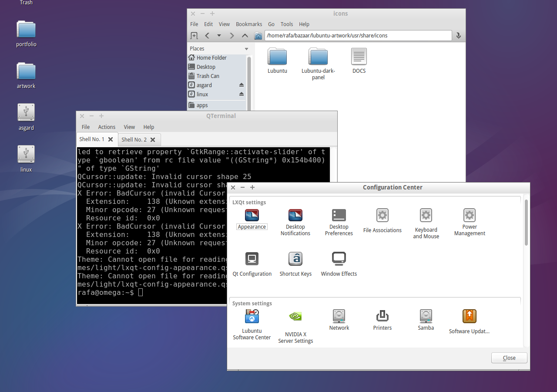Image resolution: width=557 pixels, height=392 pixels.
Task: Go up to the parent folder
Action: (245, 35)
